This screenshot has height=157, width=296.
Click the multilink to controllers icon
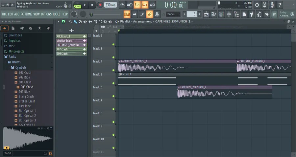point(157,14)
